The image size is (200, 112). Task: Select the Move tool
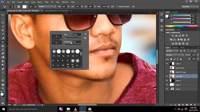tap(3, 15)
